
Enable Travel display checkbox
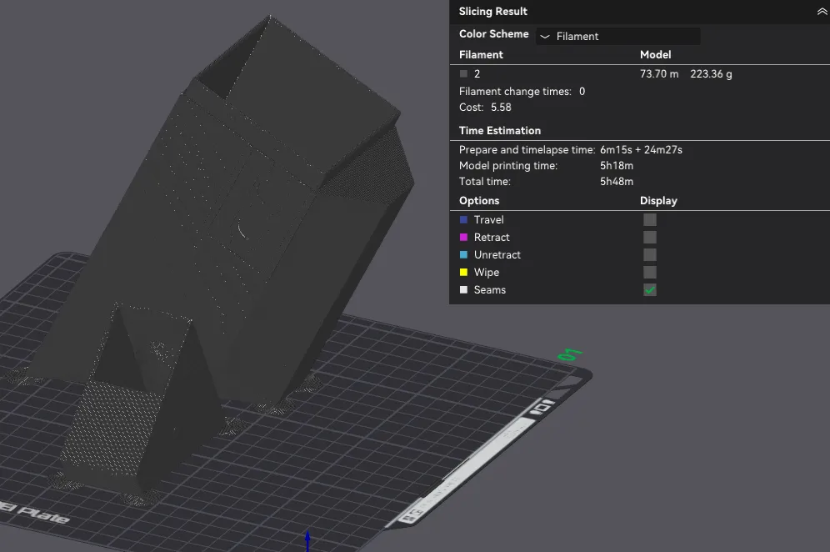point(649,220)
